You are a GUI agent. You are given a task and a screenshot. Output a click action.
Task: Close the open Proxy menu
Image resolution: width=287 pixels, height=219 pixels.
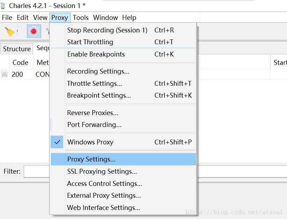60,17
